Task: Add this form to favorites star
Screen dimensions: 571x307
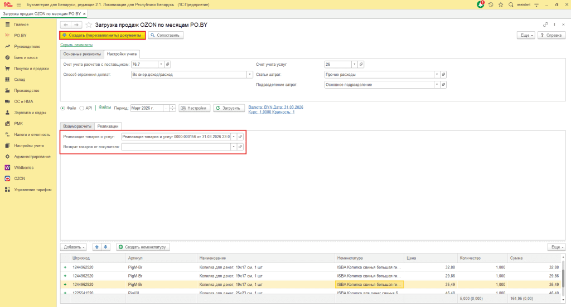Action: (x=89, y=25)
